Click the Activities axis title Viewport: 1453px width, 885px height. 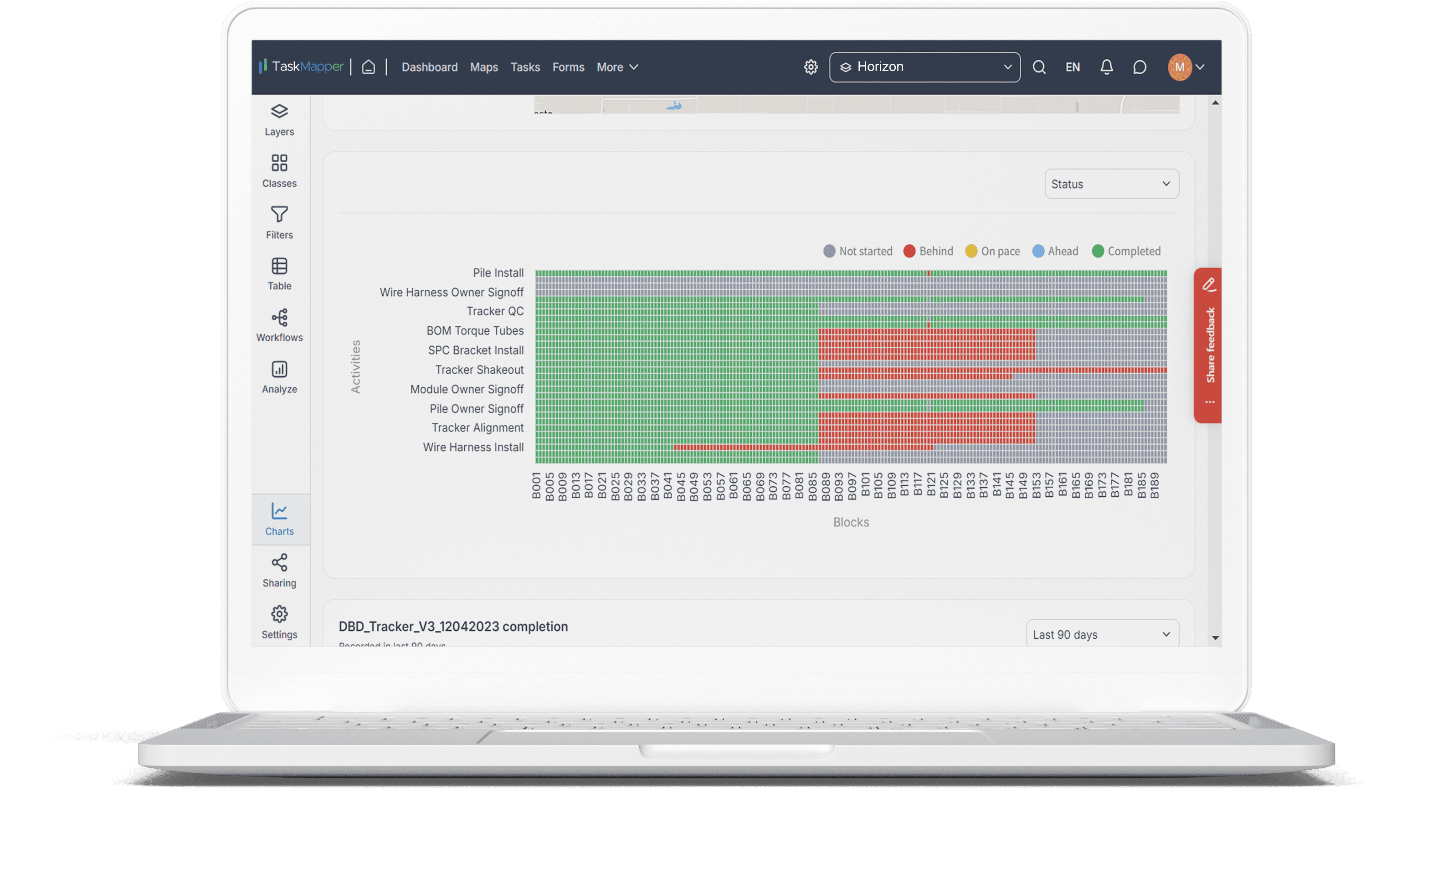pos(355,366)
